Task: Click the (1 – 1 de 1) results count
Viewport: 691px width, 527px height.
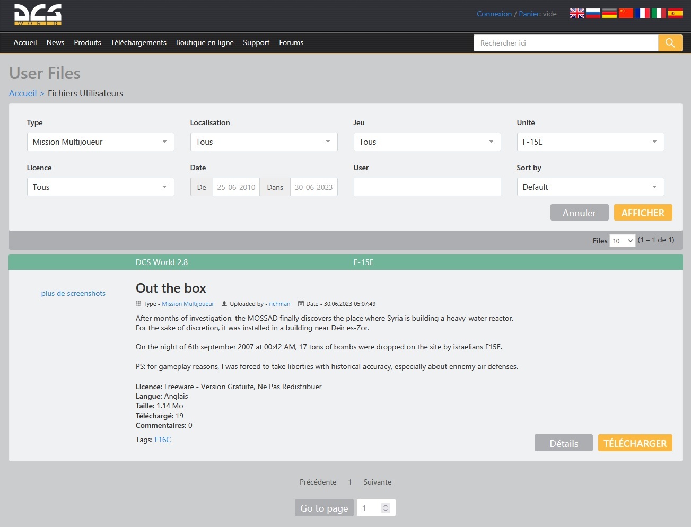Action: pos(656,240)
